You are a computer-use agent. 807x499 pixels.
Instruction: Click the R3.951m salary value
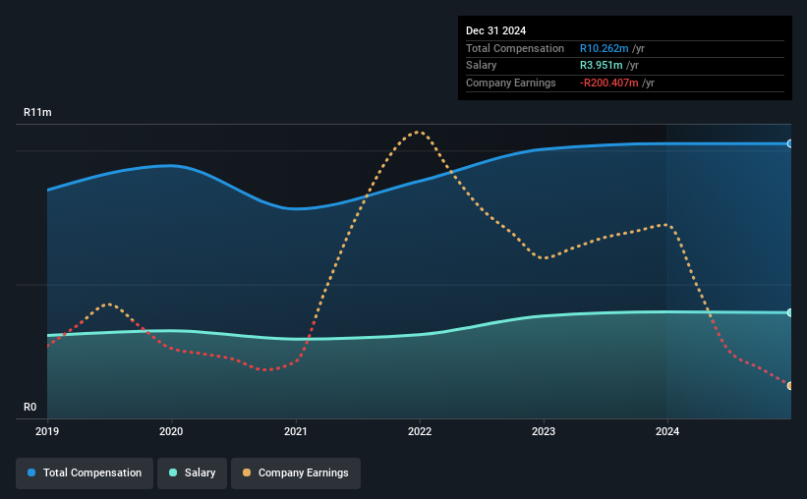[602, 66]
